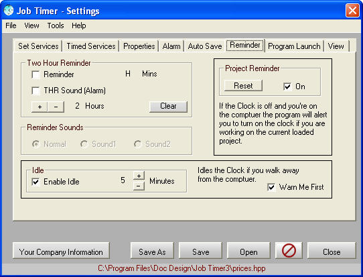Viewport: 363px width, 277px height.
Task: Check the THR Sound (Alarm) box
Action: [35, 91]
